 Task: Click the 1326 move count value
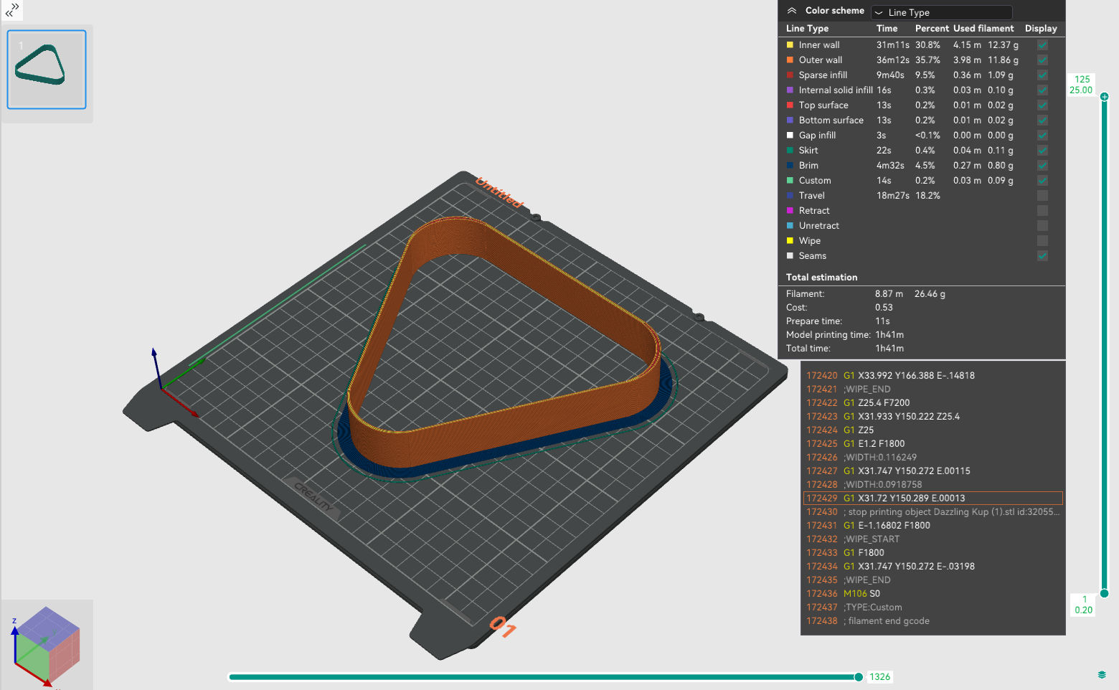point(879,677)
